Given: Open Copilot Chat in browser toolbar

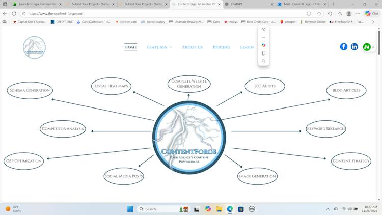Looking at the screenshot, I should tap(372, 14).
